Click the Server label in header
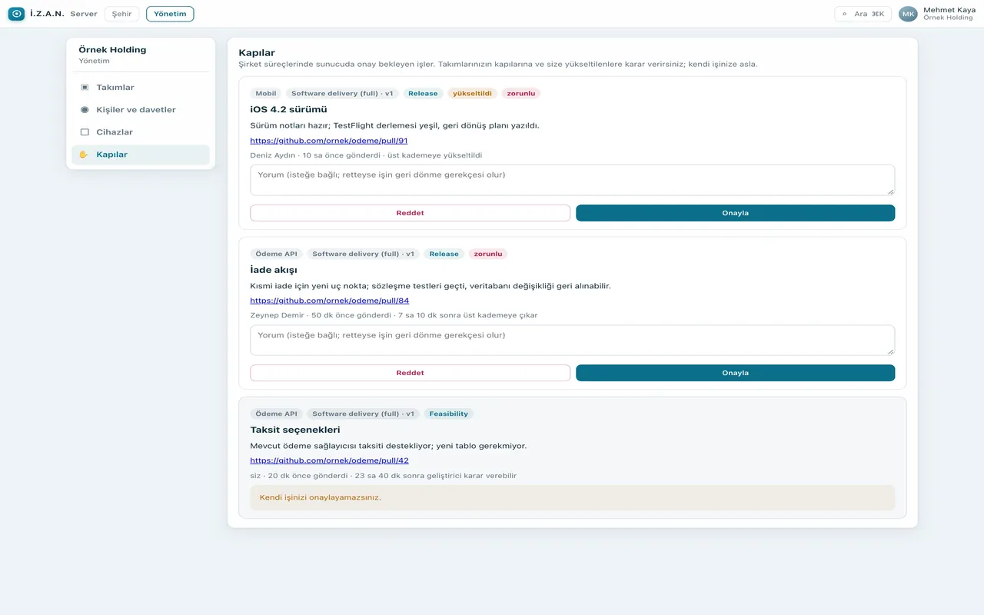 [x=84, y=14]
